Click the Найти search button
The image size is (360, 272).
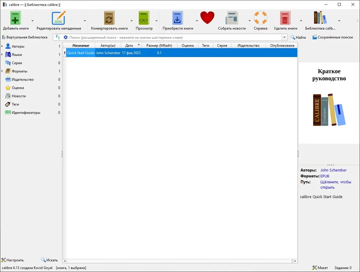click(298, 38)
